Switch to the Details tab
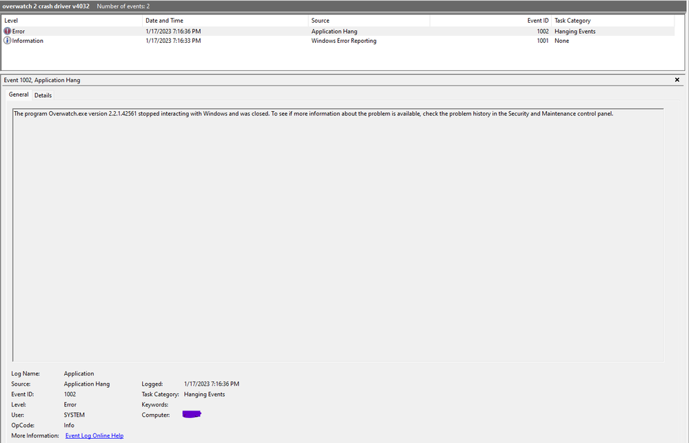 (43, 95)
